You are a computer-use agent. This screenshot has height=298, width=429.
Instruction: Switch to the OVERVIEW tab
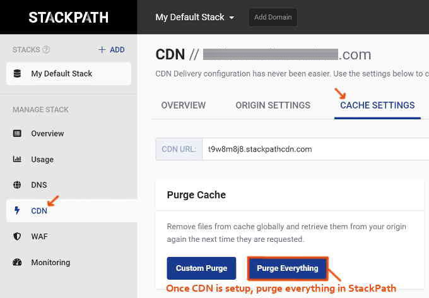click(184, 105)
